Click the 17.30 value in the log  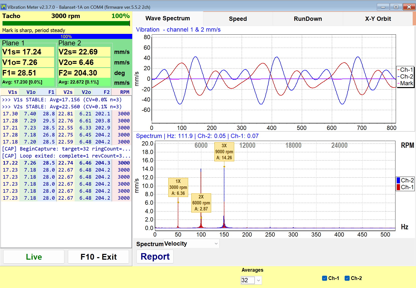click(x=10, y=114)
